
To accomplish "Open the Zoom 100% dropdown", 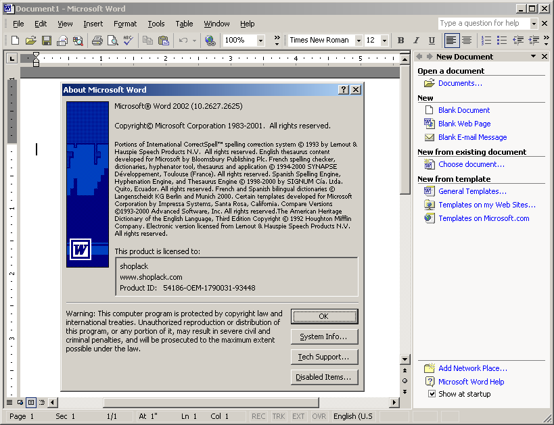I will [x=260, y=41].
